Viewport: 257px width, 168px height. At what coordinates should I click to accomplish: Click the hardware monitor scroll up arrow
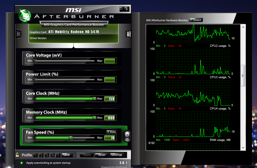coord(243,27)
